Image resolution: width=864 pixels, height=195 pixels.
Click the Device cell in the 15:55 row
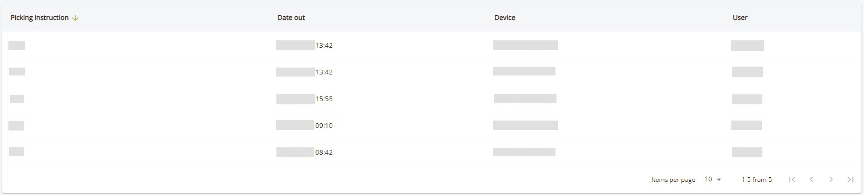click(x=525, y=98)
